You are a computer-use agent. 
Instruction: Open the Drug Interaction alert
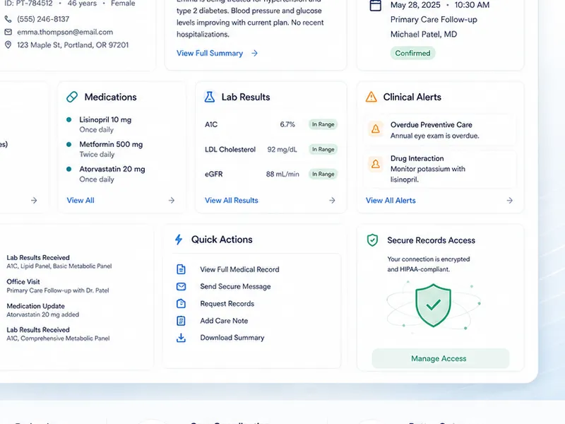tap(440, 169)
